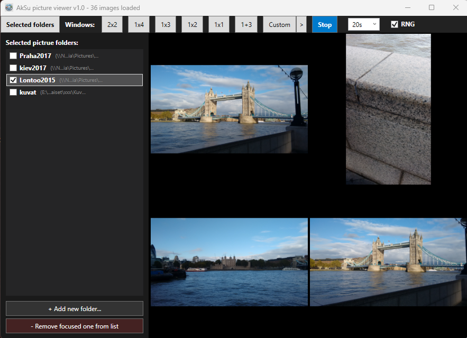Maximize the AkSu picture viewer window
The width and height of the screenshot is (467, 338).
click(x=432, y=8)
